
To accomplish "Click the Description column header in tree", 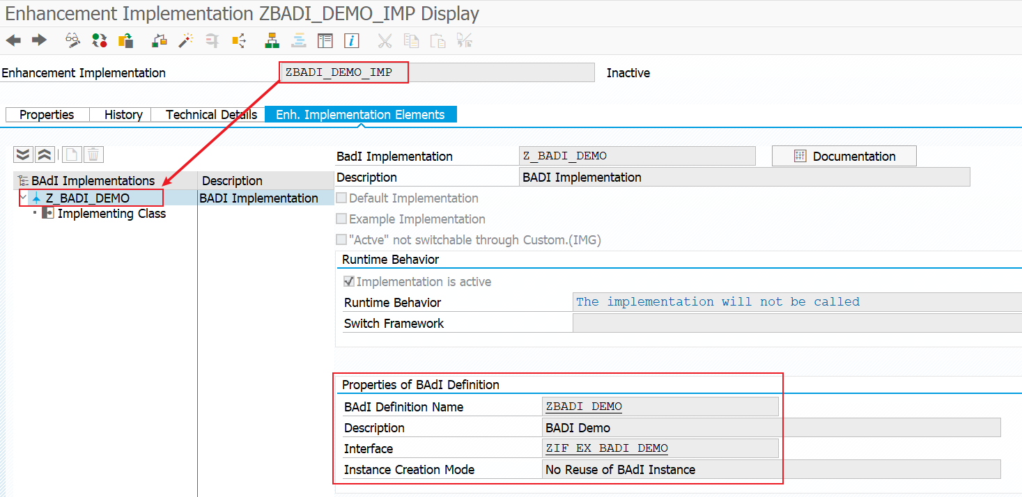I will click(265, 181).
